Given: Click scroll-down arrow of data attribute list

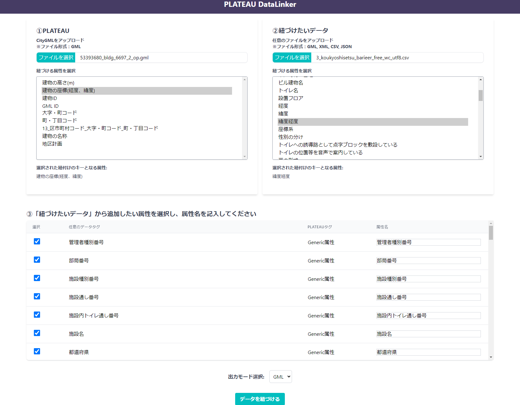Looking at the screenshot, I should pos(481,157).
